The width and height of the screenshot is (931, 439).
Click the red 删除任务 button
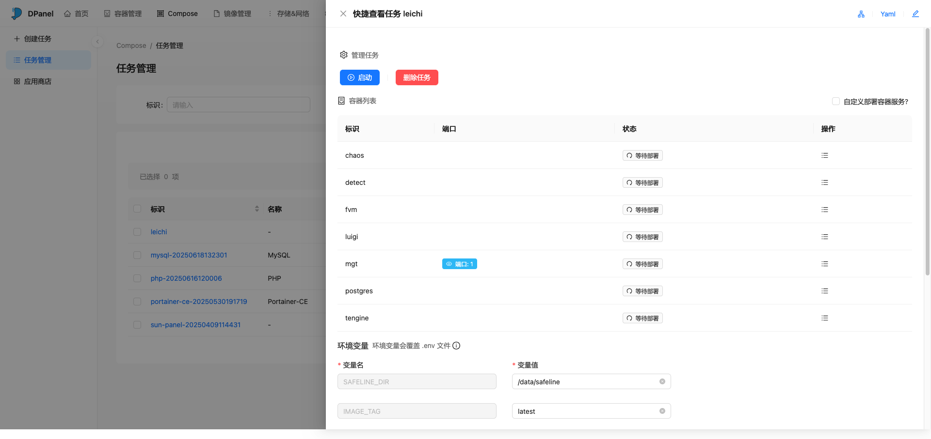417,77
